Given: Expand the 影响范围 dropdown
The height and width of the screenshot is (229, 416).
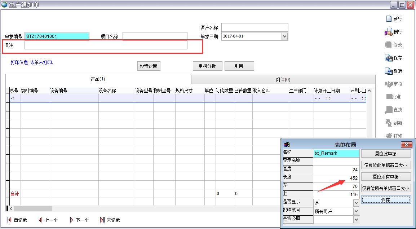Looking at the screenshot, I should click(x=356, y=211).
